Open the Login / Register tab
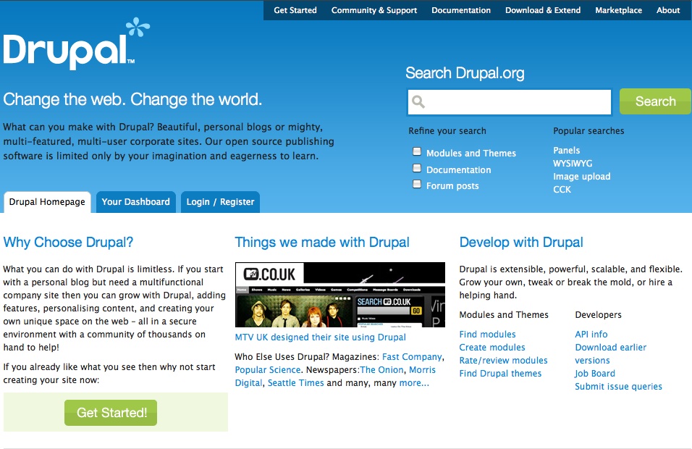Screen dimensions: 692x449 click(x=220, y=202)
